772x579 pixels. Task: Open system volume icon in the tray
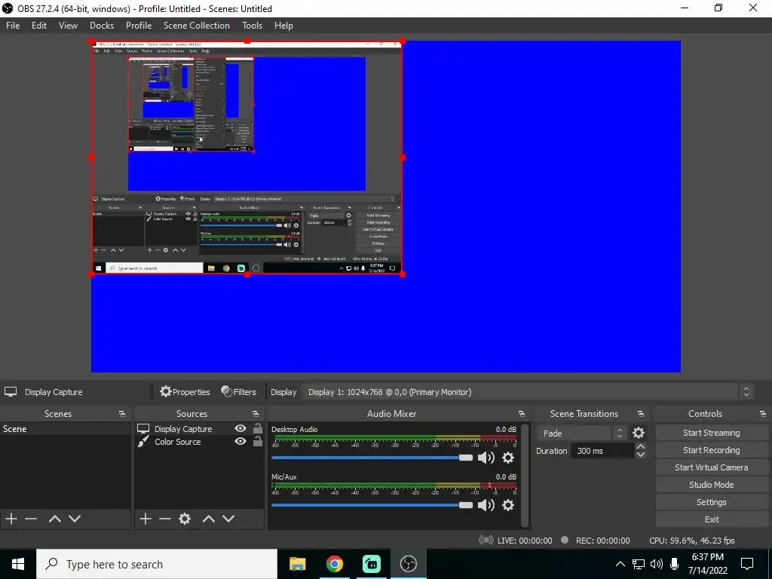click(x=657, y=564)
